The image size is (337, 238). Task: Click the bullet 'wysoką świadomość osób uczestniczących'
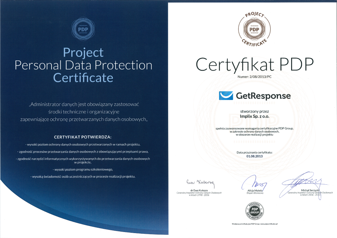tap(83, 177)
